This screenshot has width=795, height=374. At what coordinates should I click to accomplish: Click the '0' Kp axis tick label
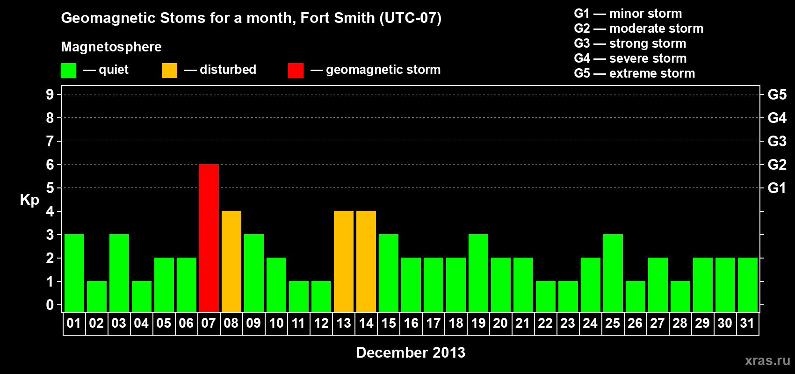50,305
